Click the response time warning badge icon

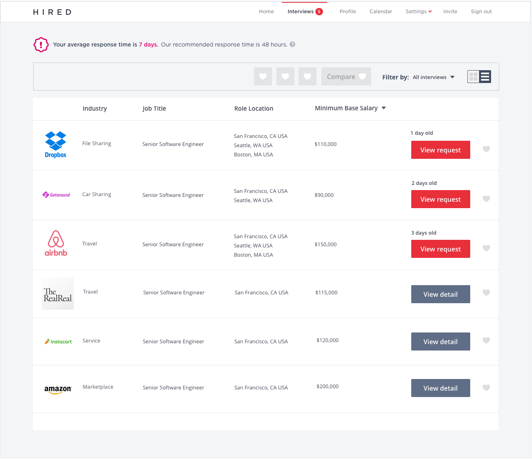(41, 45)
